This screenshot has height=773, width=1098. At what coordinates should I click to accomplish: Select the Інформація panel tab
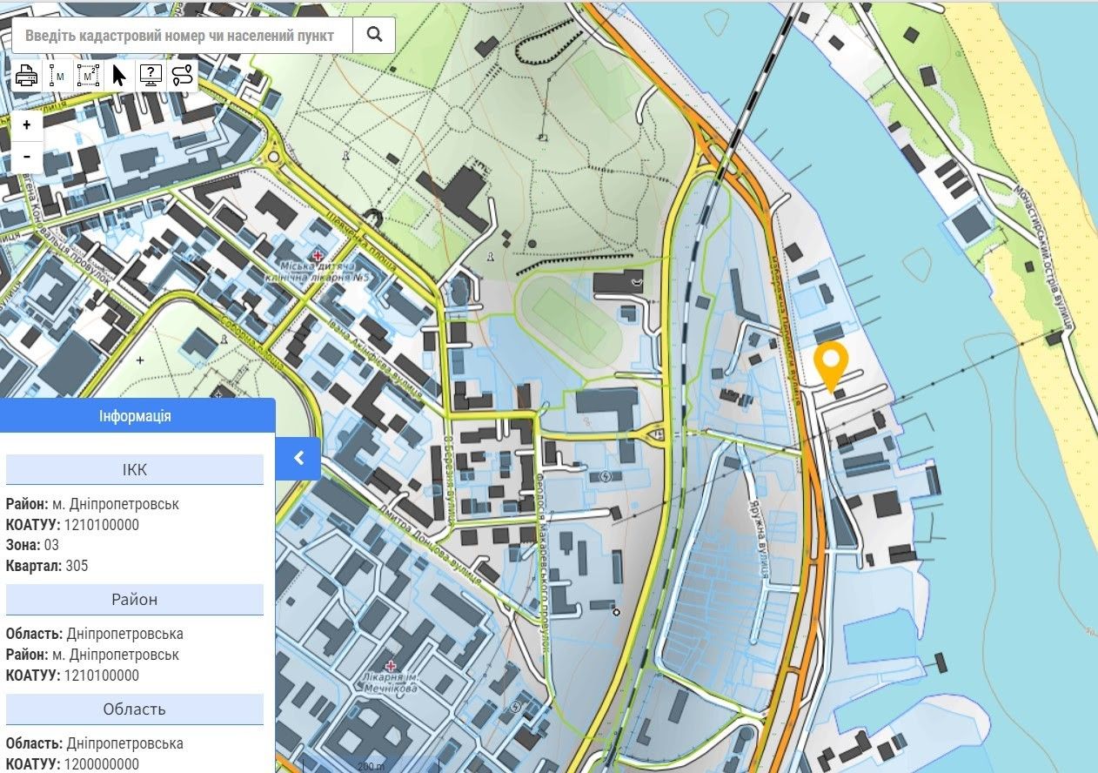(136, 416)
